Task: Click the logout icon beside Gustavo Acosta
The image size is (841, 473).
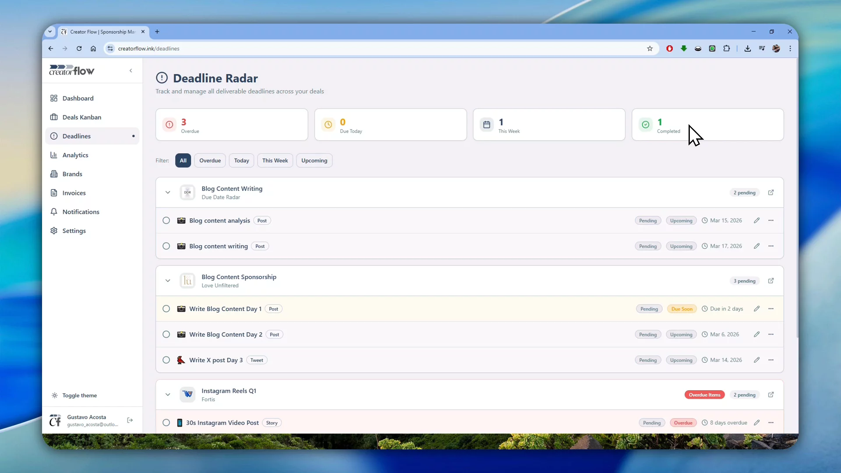Action: pos(130,420)
